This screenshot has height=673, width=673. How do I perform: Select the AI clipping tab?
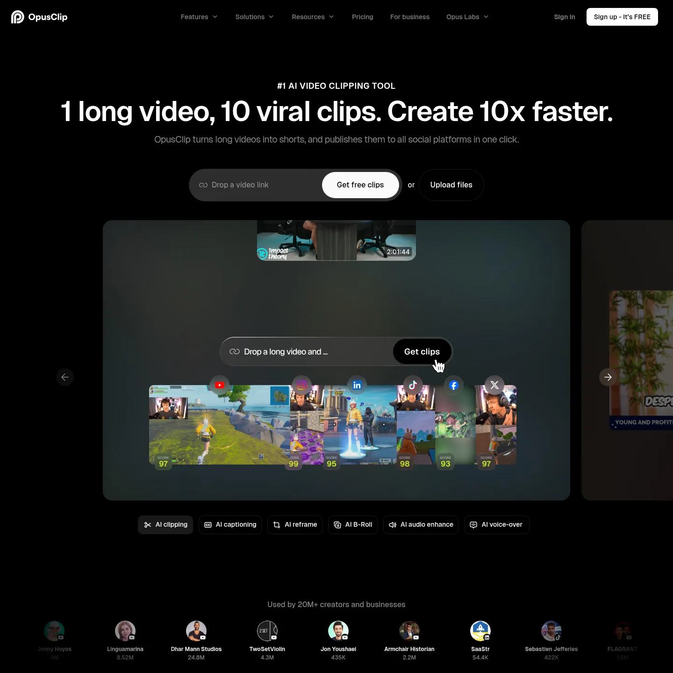click(165, 525)
